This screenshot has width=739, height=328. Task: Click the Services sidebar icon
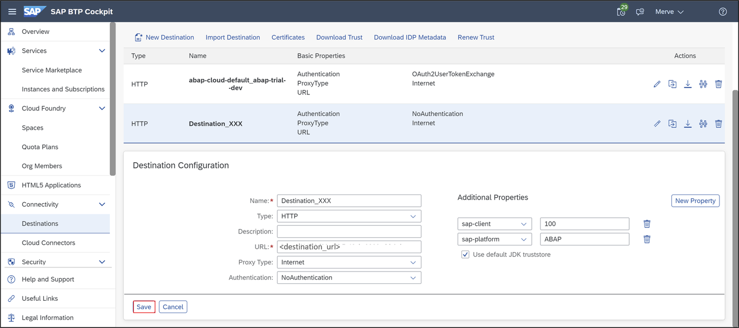coord(11,51)
